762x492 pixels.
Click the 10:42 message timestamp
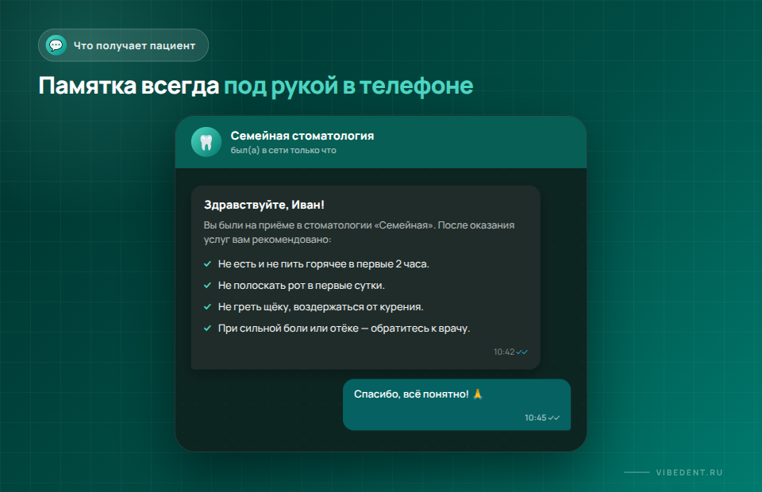point(504,352)
